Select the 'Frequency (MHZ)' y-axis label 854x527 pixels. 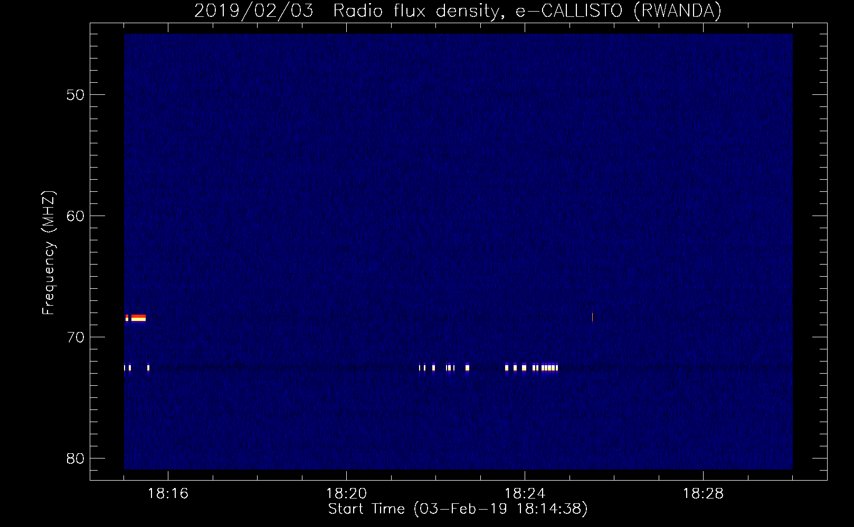pos(48,253)
